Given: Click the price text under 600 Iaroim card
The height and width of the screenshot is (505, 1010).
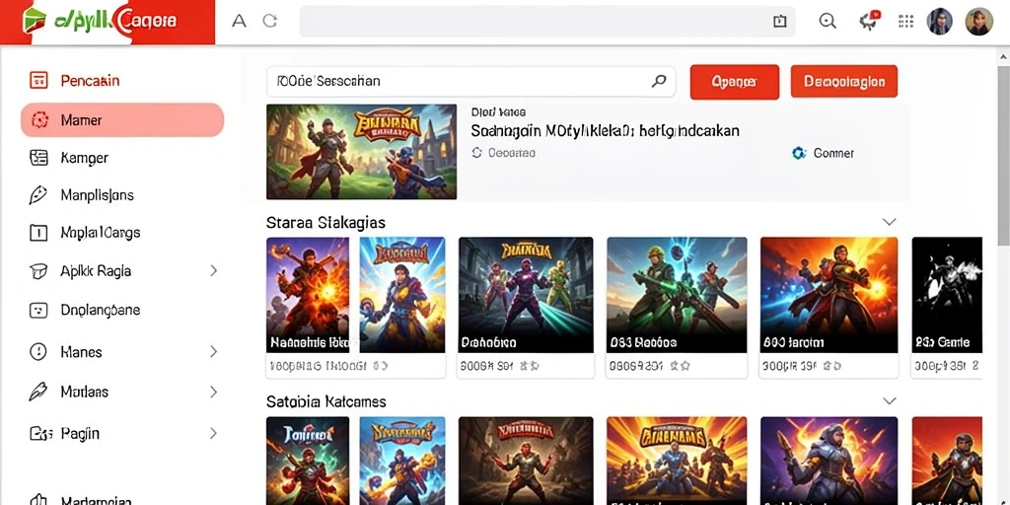Looking at the screenshot, I should [x=790, y=365].
